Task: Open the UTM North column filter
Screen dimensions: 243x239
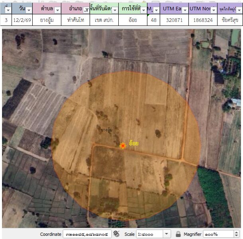Action: click(x=214, y=10)
